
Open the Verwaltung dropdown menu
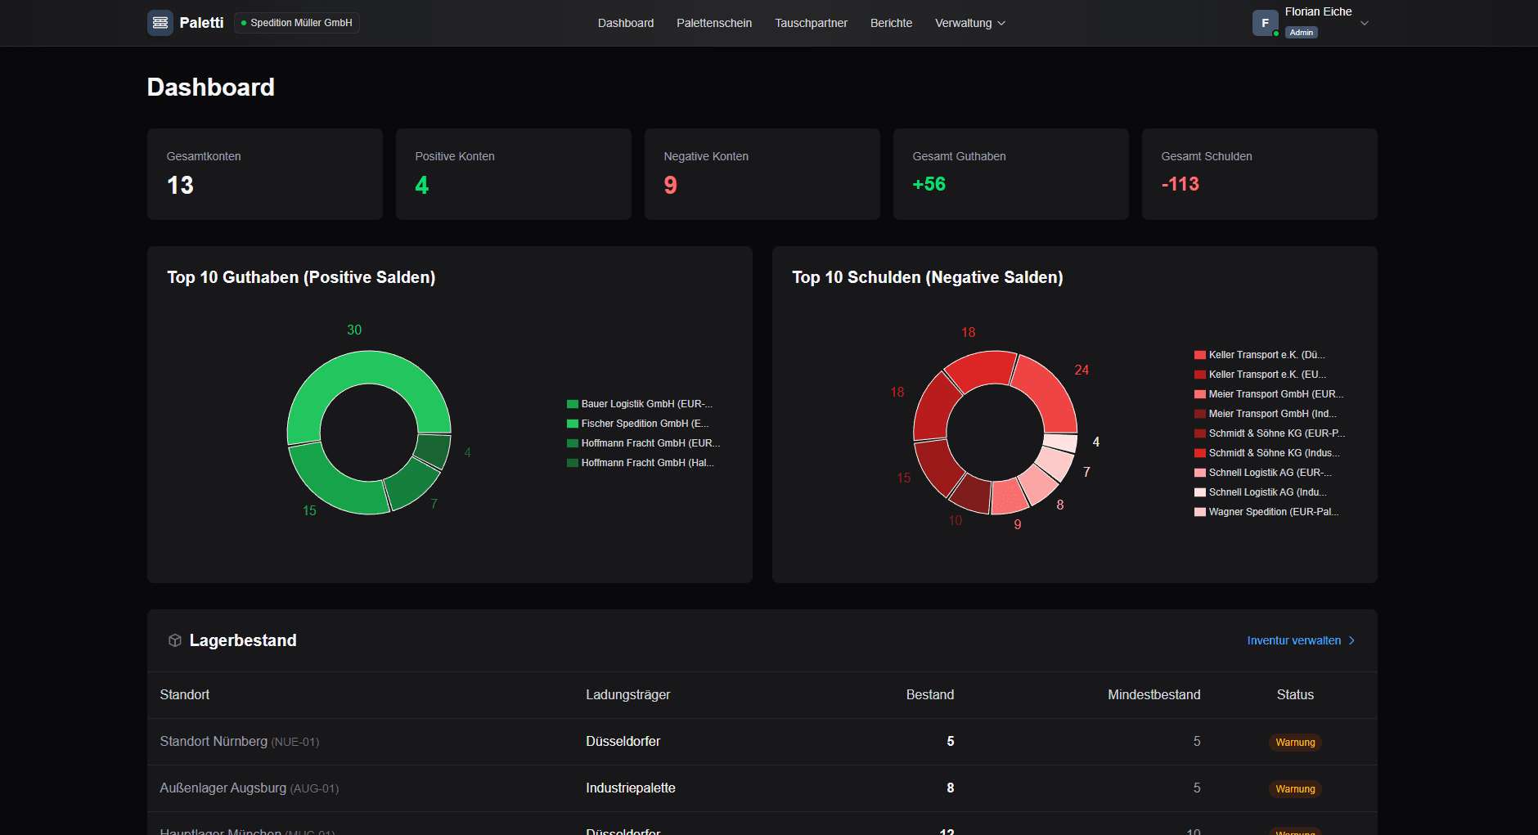tap(969, 23)
